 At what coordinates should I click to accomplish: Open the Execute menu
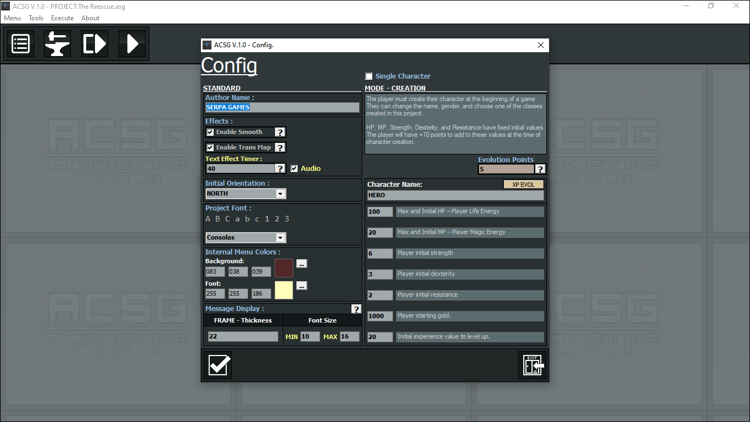click(x=63, y=18)
